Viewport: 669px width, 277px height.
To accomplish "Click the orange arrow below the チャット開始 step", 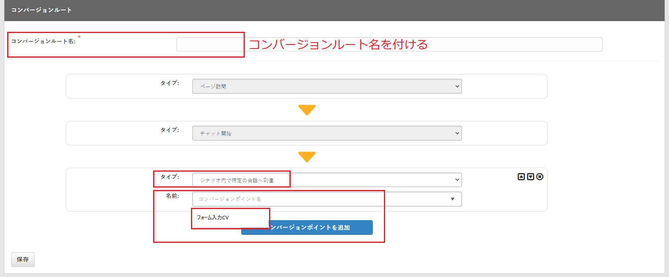I will [307, 157].
